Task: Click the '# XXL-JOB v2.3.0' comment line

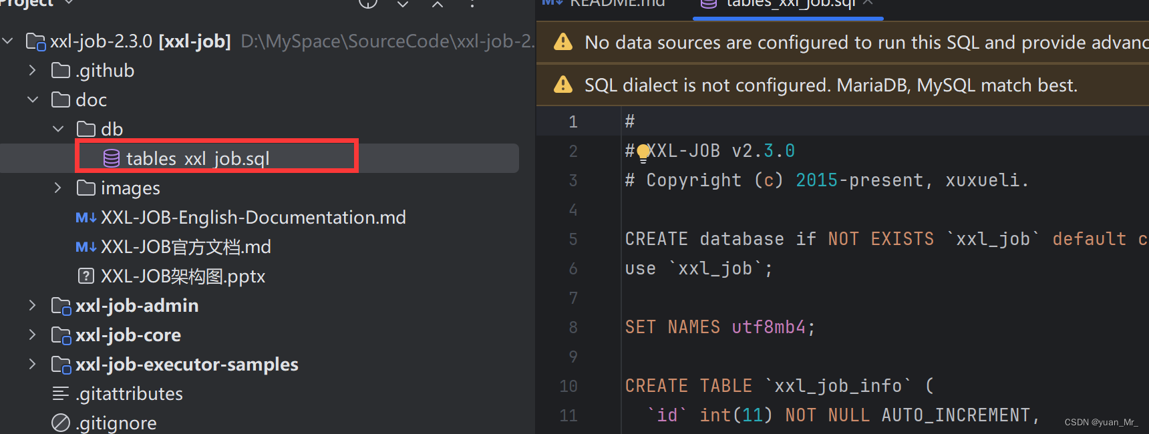Action: point(710,151)
